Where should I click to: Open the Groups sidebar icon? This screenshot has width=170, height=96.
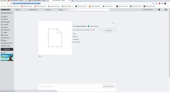[2, 35]
